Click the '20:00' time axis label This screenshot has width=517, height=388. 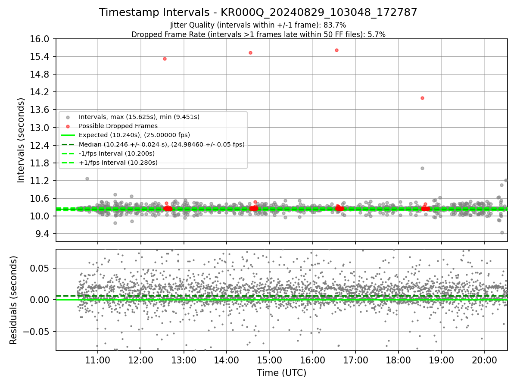coord(484,360)
